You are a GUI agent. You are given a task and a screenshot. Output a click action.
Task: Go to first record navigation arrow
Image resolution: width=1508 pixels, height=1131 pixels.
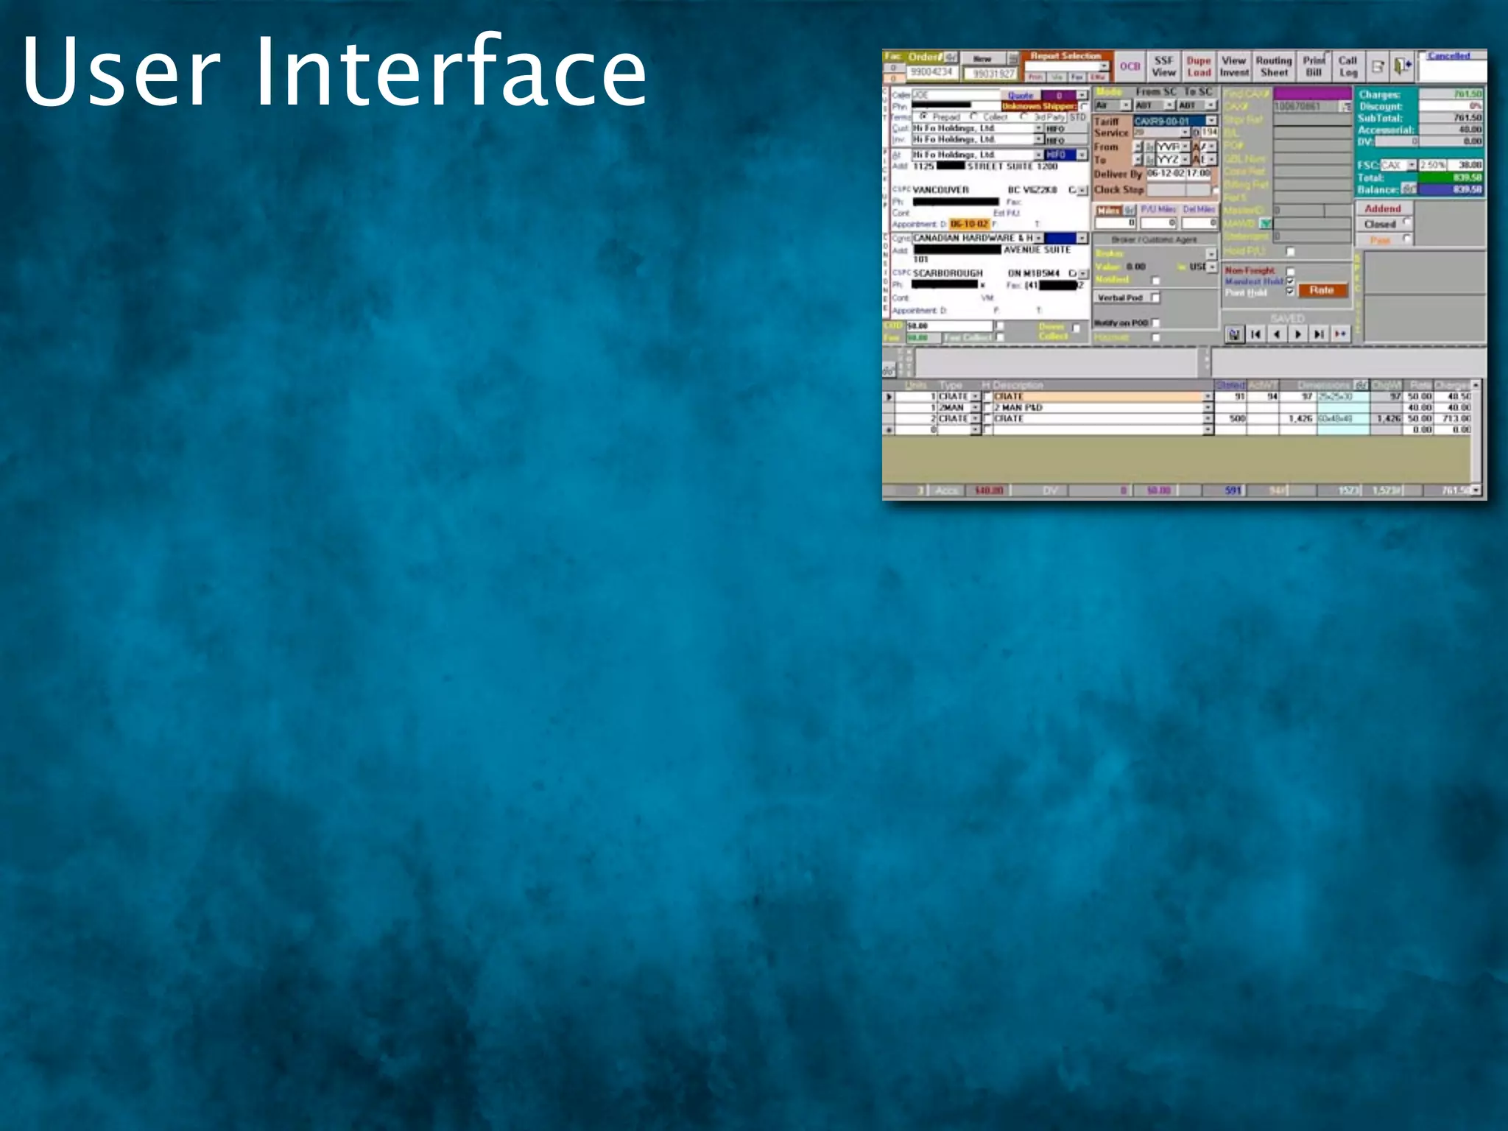pos(1256,334)
